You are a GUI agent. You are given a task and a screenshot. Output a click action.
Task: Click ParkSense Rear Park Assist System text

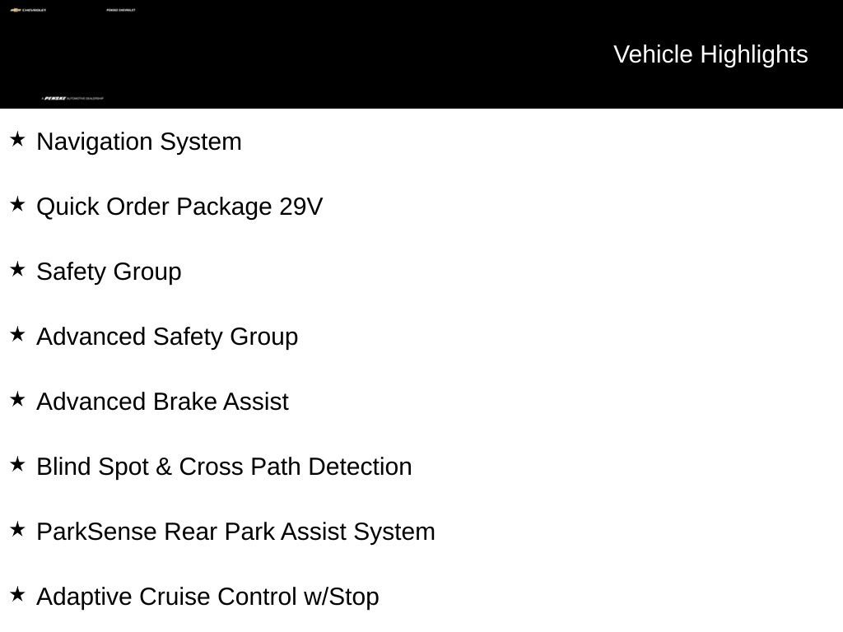(235, 532)
